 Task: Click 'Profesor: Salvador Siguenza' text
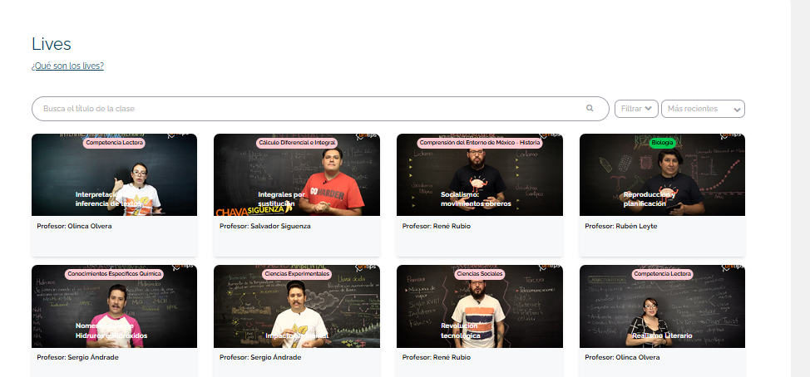pos(265,226)
